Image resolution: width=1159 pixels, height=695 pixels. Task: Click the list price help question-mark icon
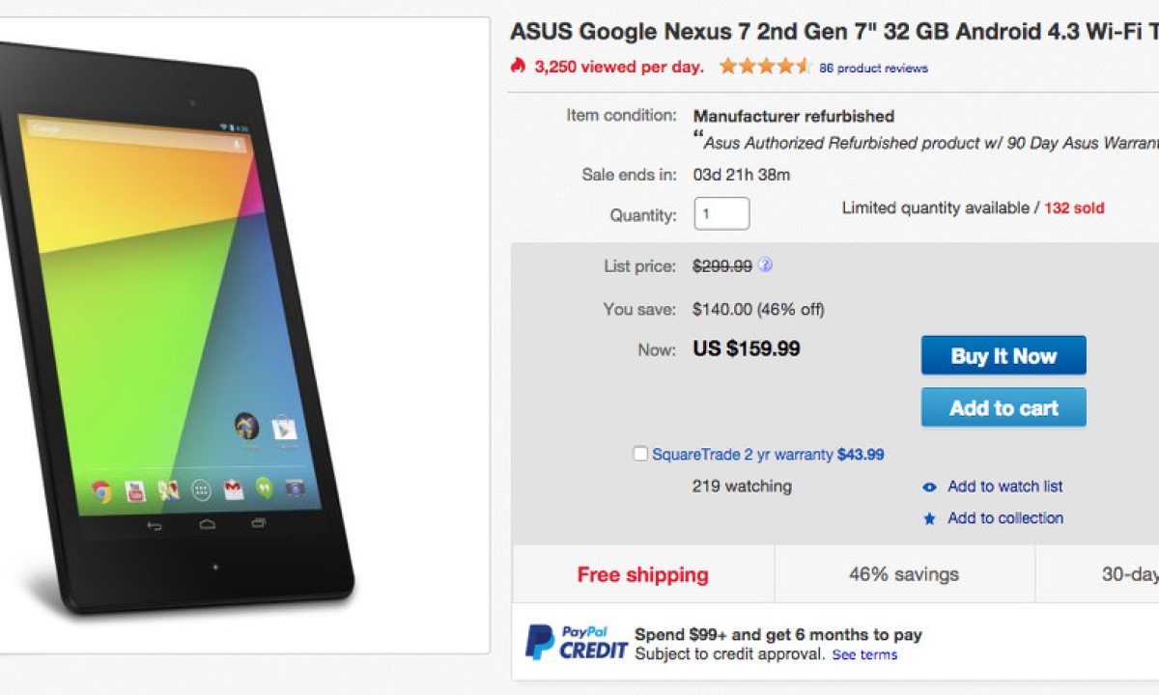765,265
